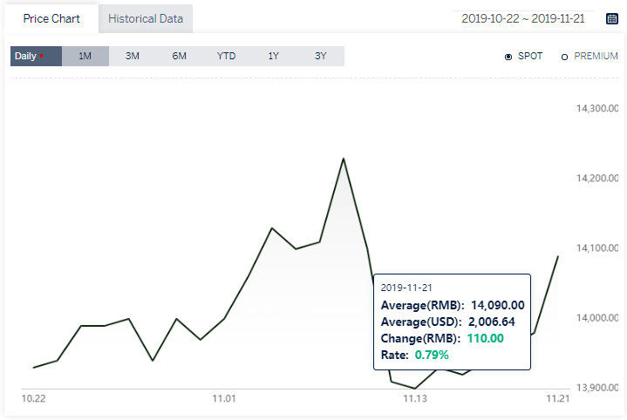Click the 11.01 x-axis date label

224,399
